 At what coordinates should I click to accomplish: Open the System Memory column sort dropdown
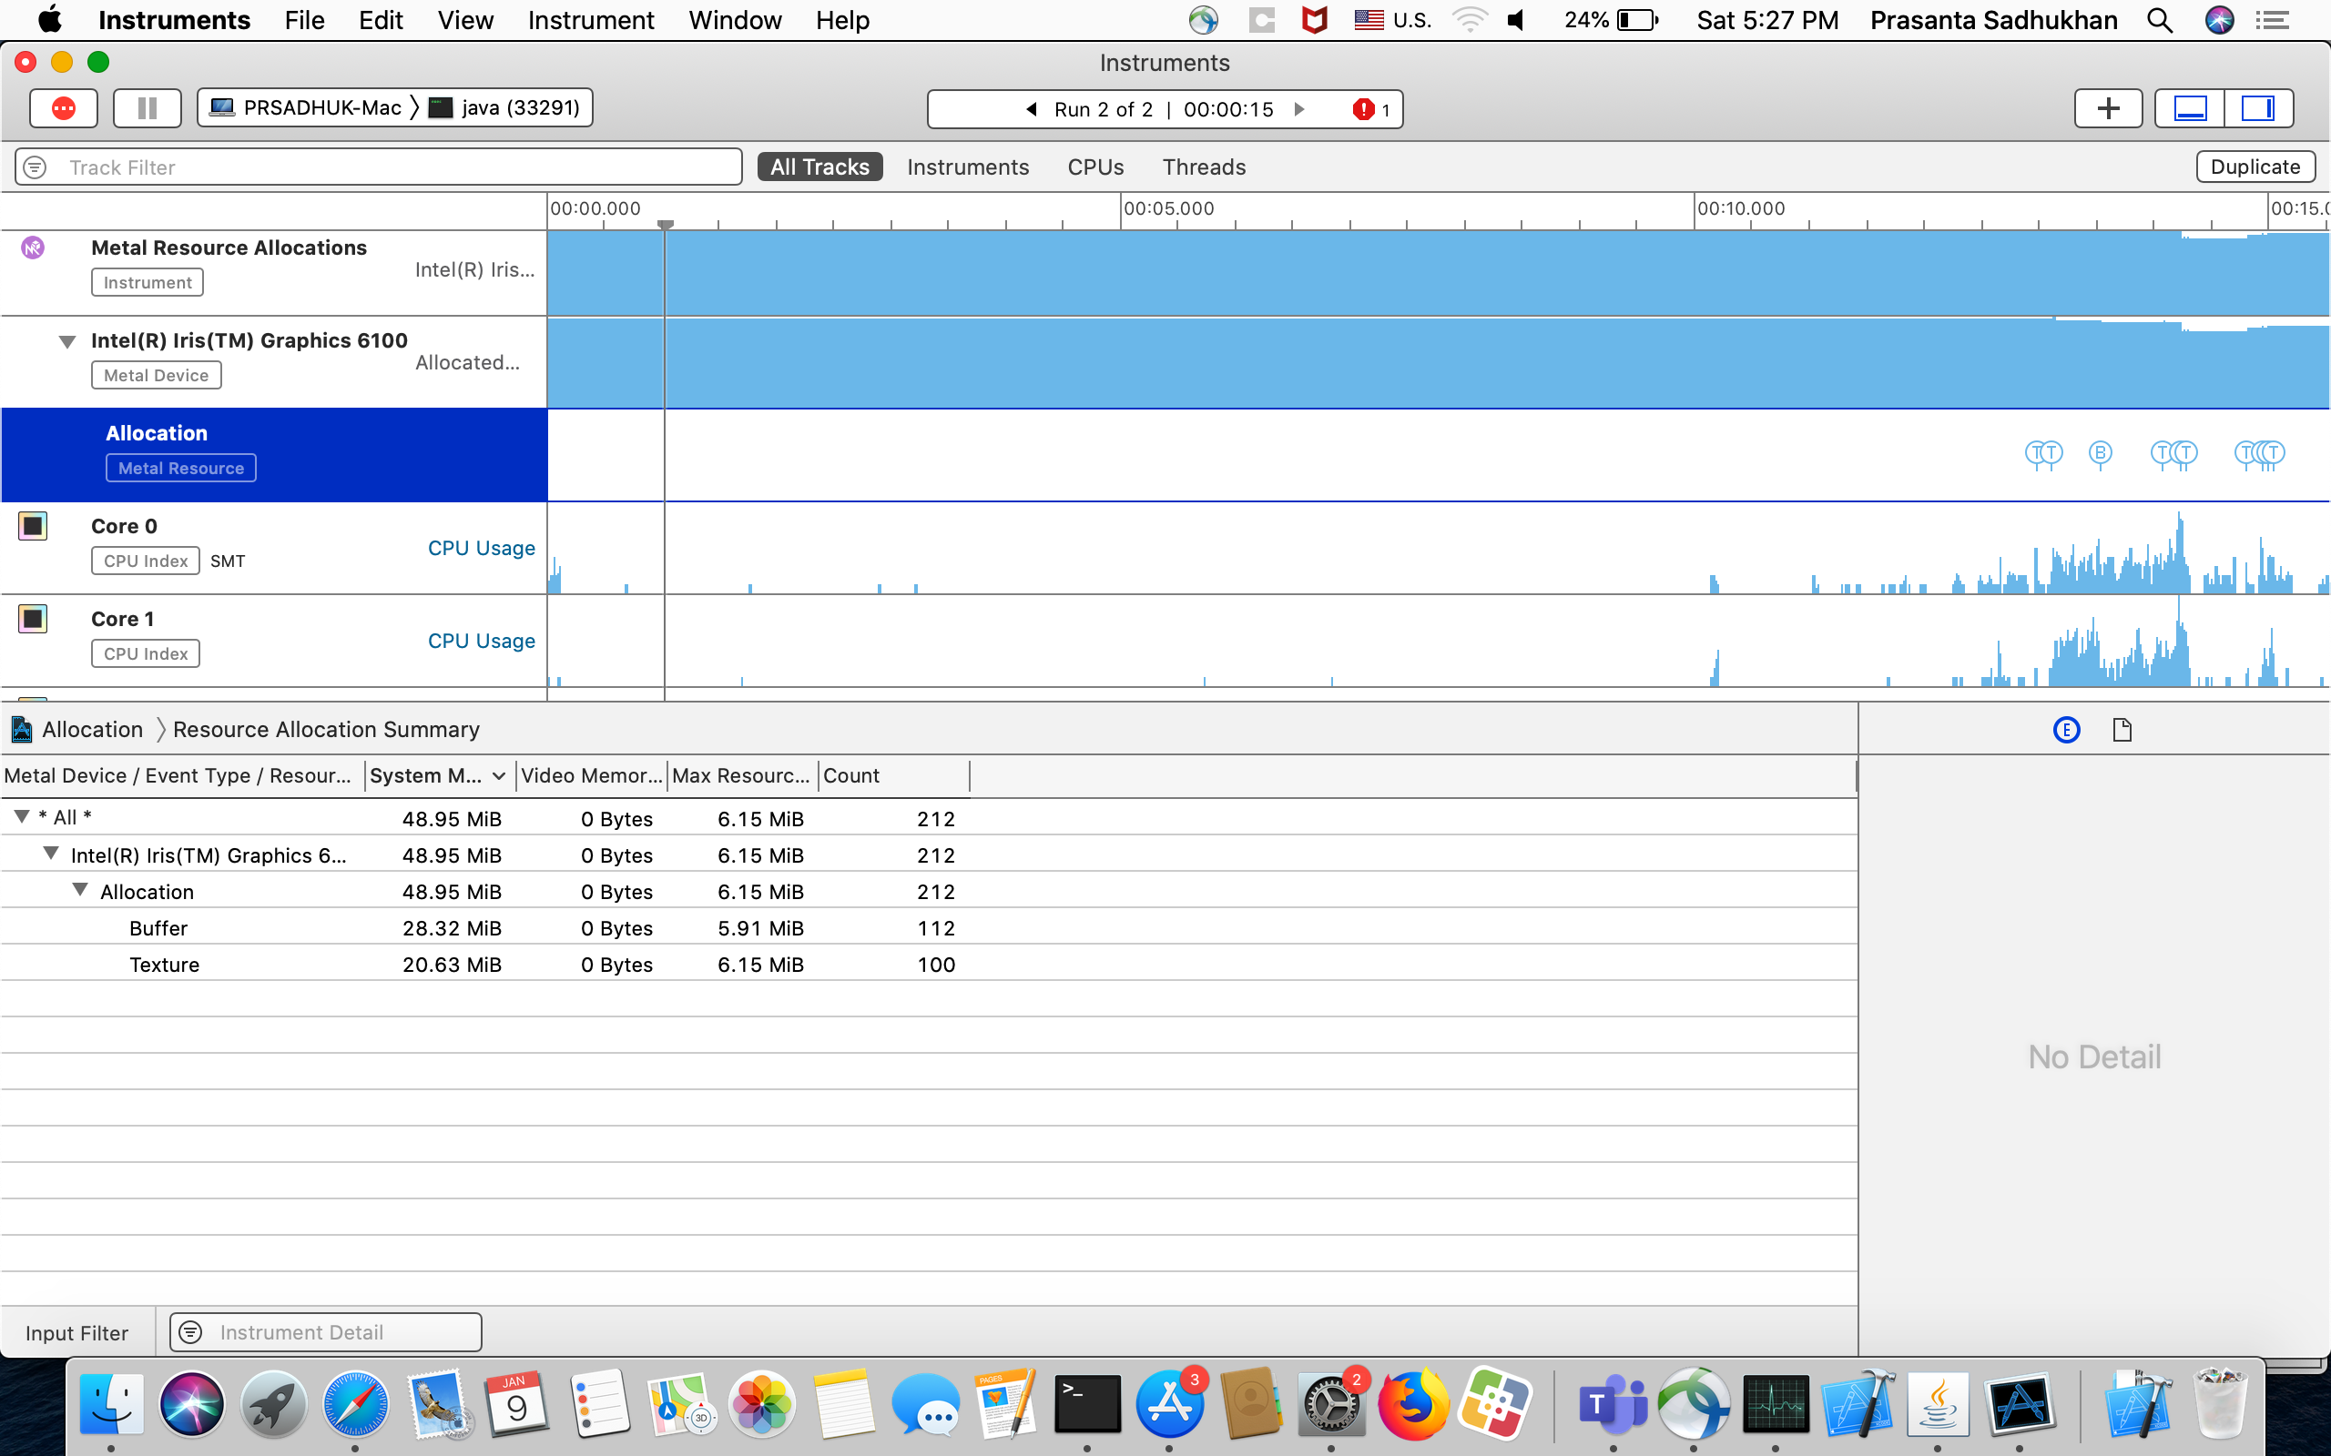(x=498, y=776)
